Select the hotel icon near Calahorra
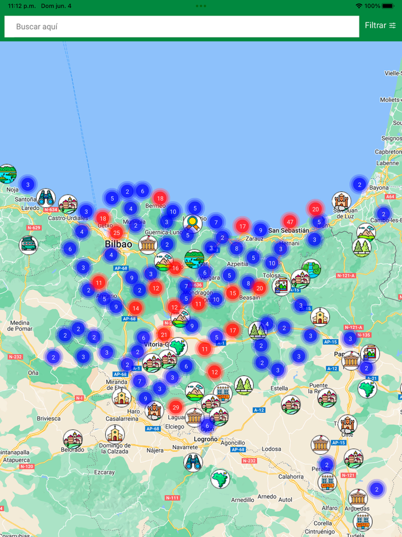 (327, 482)
